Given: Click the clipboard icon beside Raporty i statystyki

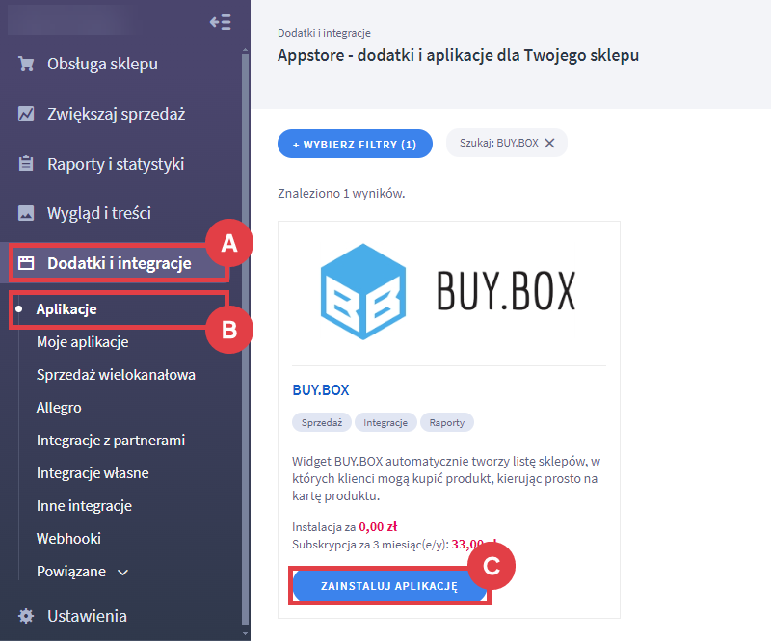Looking at the screenshot, I should pyautogui.click(x=26, y=163).
